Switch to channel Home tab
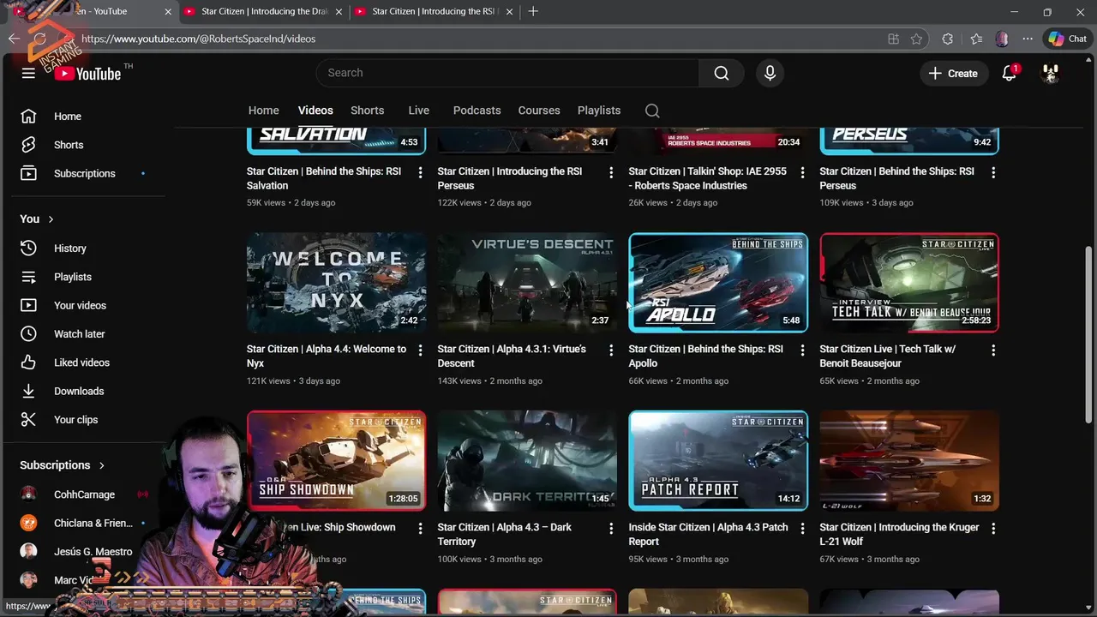Screen dimensions: 1097x617 pyautogui.click(x=264, y=111)
